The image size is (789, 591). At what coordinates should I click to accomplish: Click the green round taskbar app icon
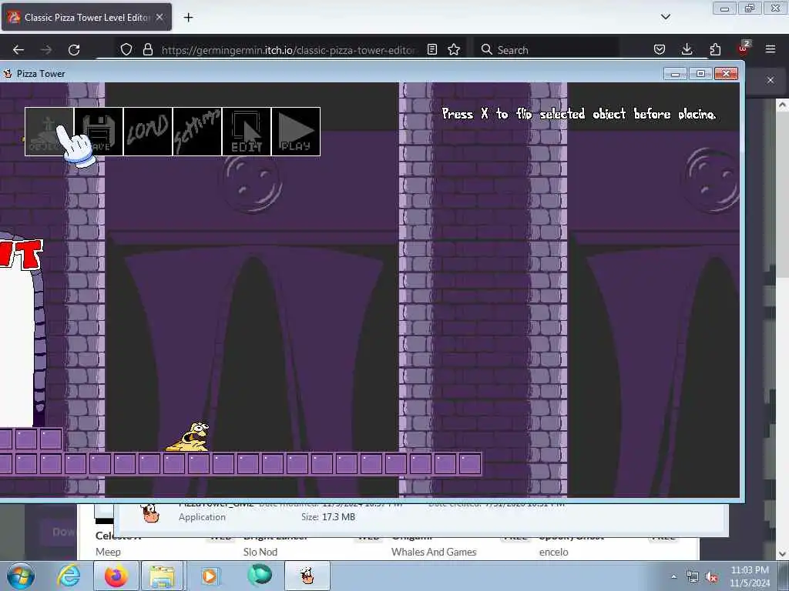259,576
